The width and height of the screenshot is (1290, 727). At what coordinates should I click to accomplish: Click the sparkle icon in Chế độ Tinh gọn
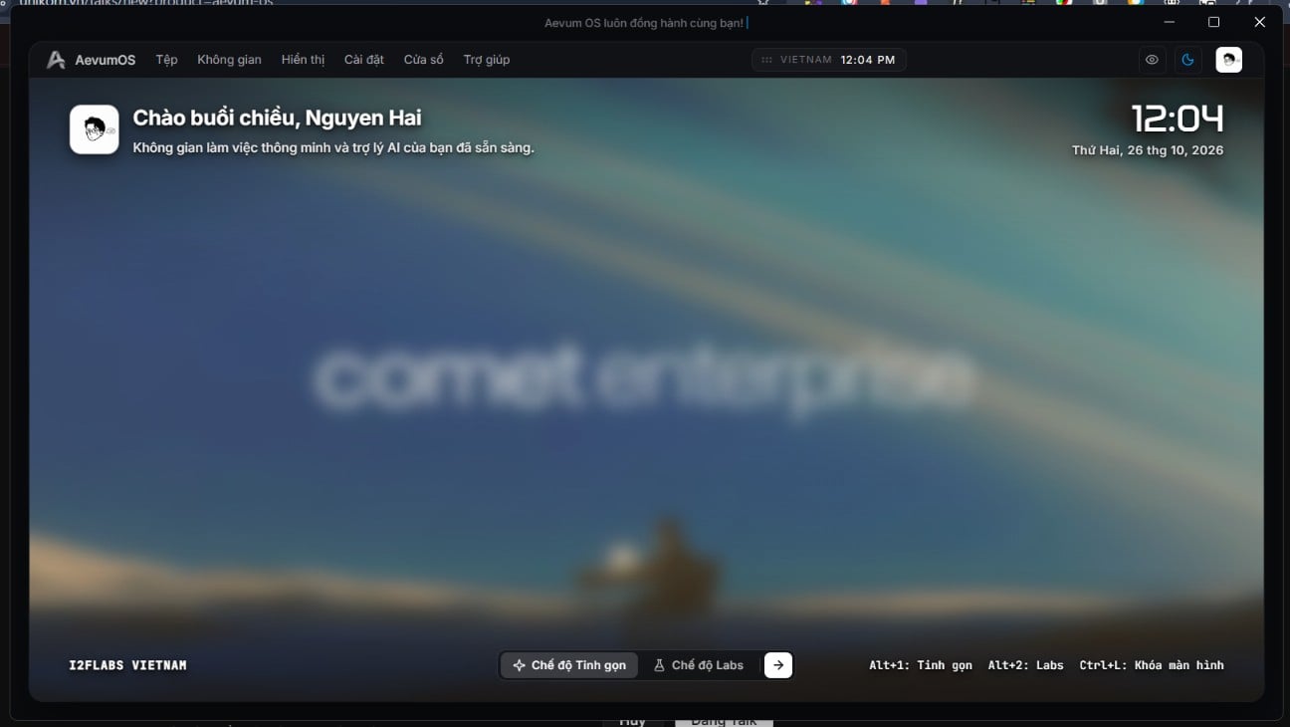(x=519, y=665)
